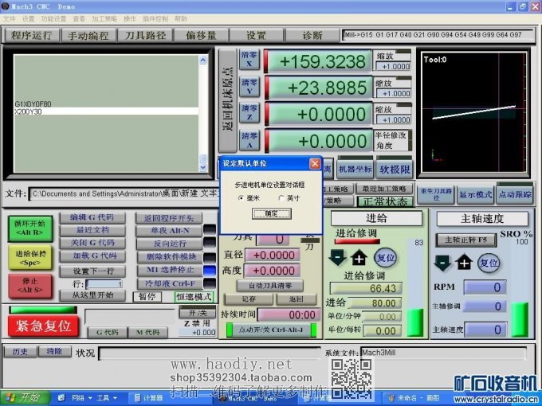Open the 最近文档 recent files list
The width and height of the screenshot is (542, 406).
tap(92, 230)
